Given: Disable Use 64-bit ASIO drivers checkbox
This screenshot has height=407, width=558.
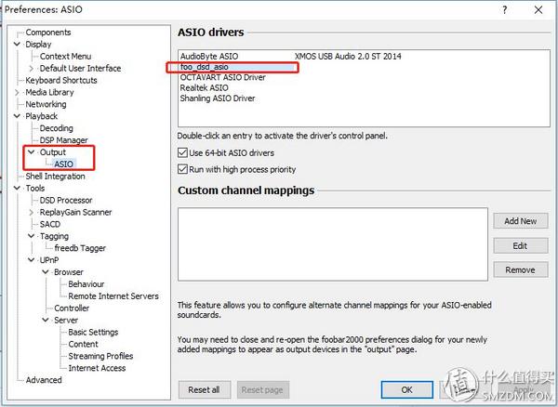Looking at the screenshot, I should pos(182,152).
